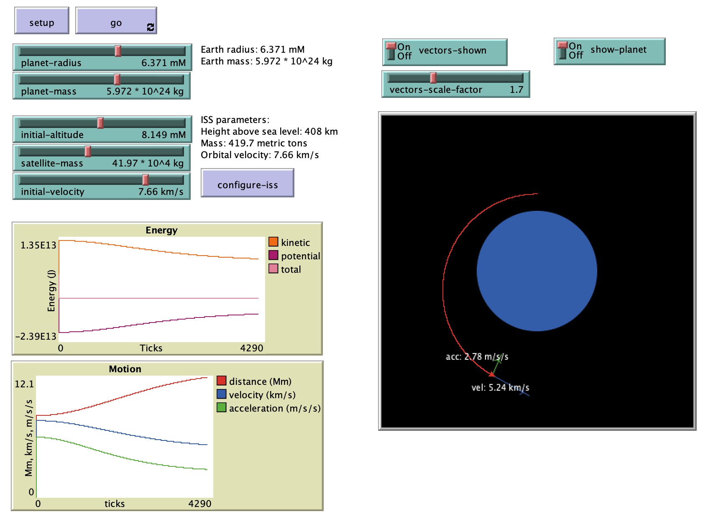
Task: Click the forever loop icon on the go button
Action: coord(149,27)
